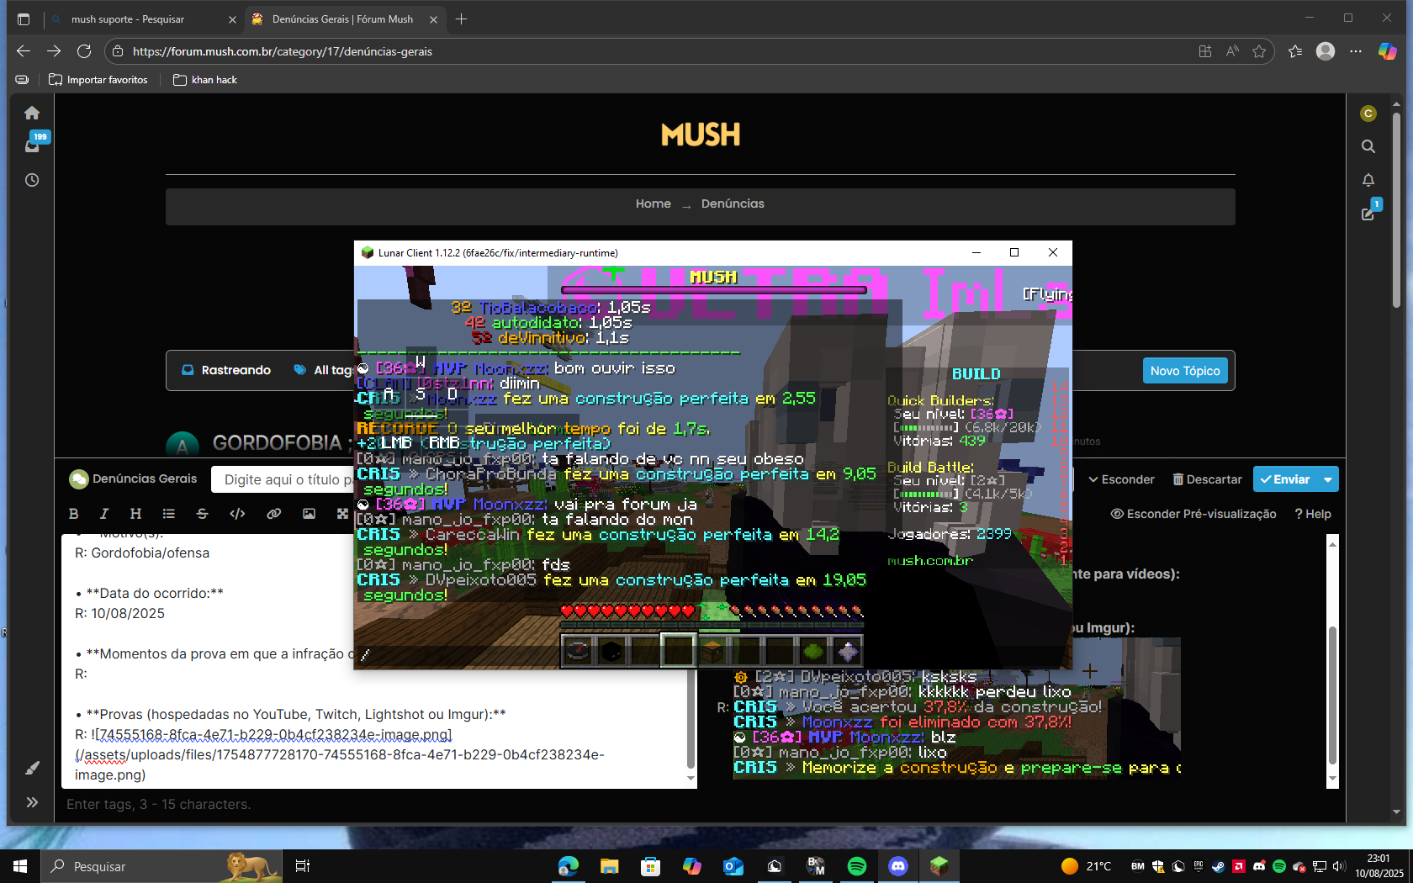The image size is (1413, 883).
Task: Insert bullet list in composer
Action: [168, 514]
